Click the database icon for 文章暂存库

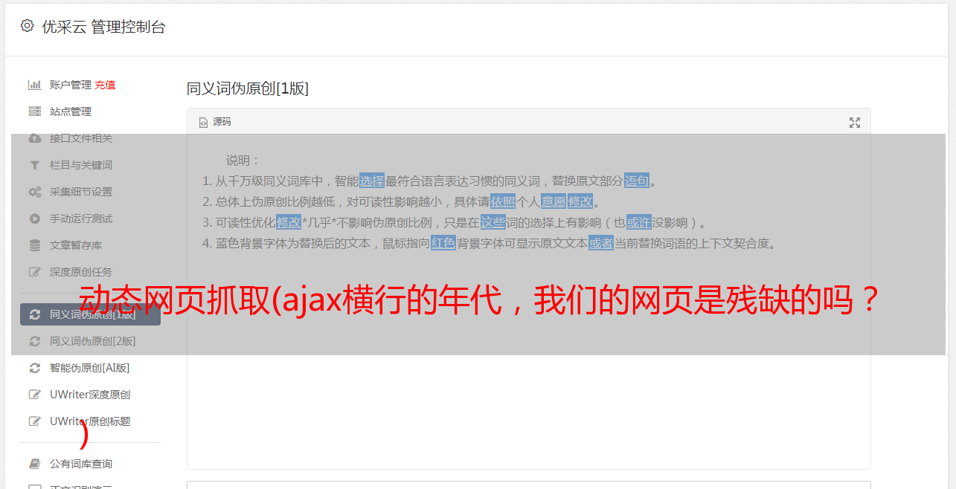point(34,245)
